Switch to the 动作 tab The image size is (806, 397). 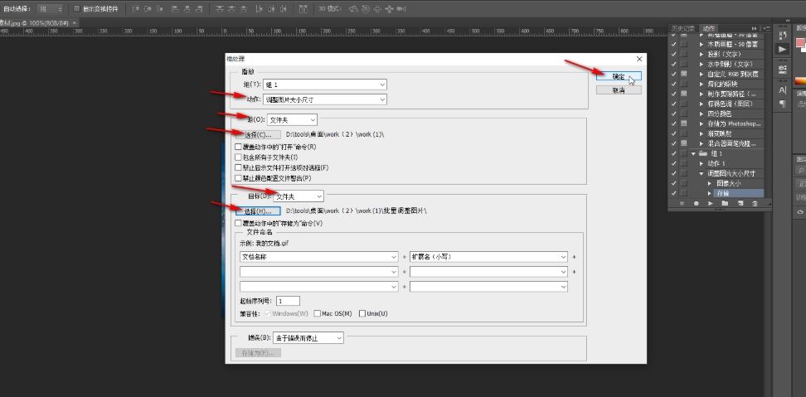coord(709,28)
